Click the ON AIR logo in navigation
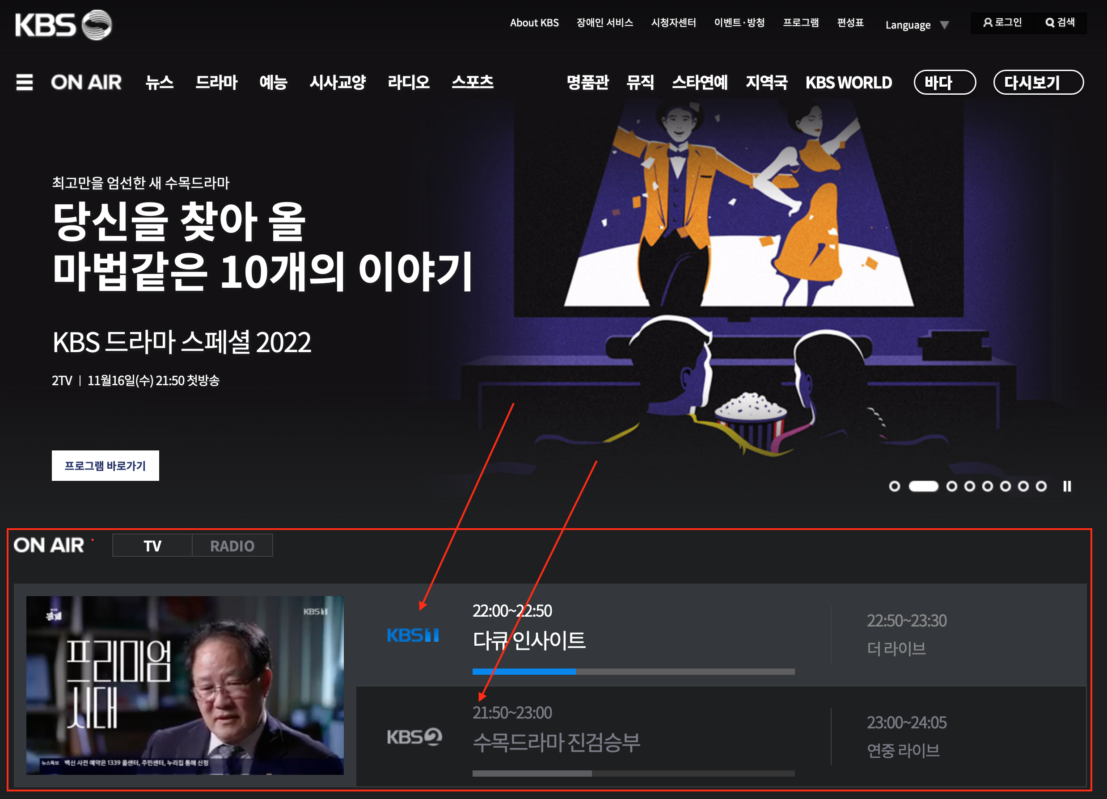 point(86,82)
